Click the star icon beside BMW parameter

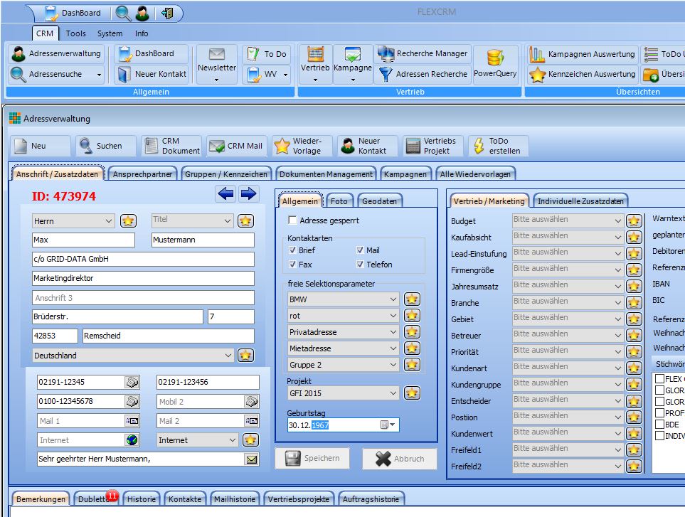(x=412, y=299)
